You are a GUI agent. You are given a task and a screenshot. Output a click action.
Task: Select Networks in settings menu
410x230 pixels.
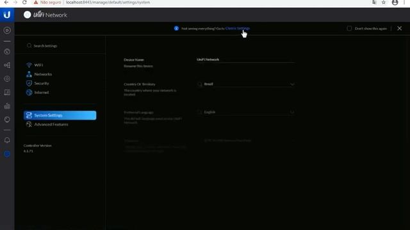pos(43,74)
